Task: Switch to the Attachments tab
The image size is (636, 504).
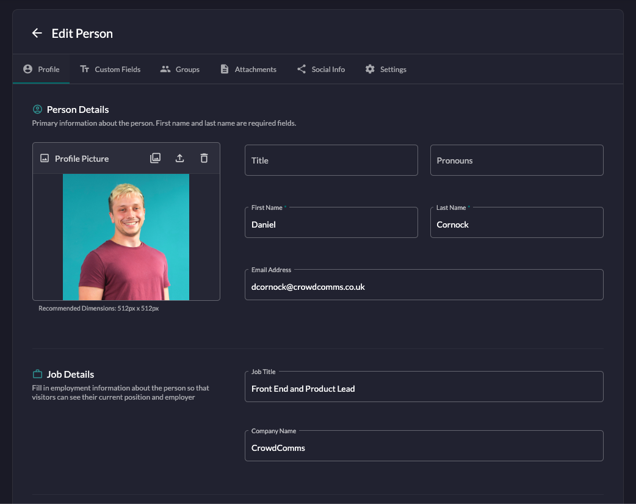Action: coord(248,70)
